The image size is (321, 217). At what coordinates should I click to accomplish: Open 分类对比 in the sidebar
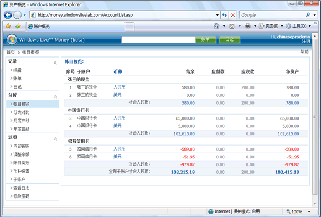22,112
